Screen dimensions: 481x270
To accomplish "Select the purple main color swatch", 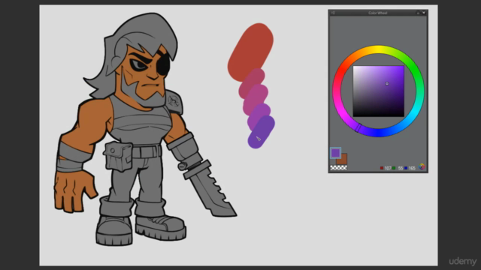I will pyautogui.click(x=335, y=153).
